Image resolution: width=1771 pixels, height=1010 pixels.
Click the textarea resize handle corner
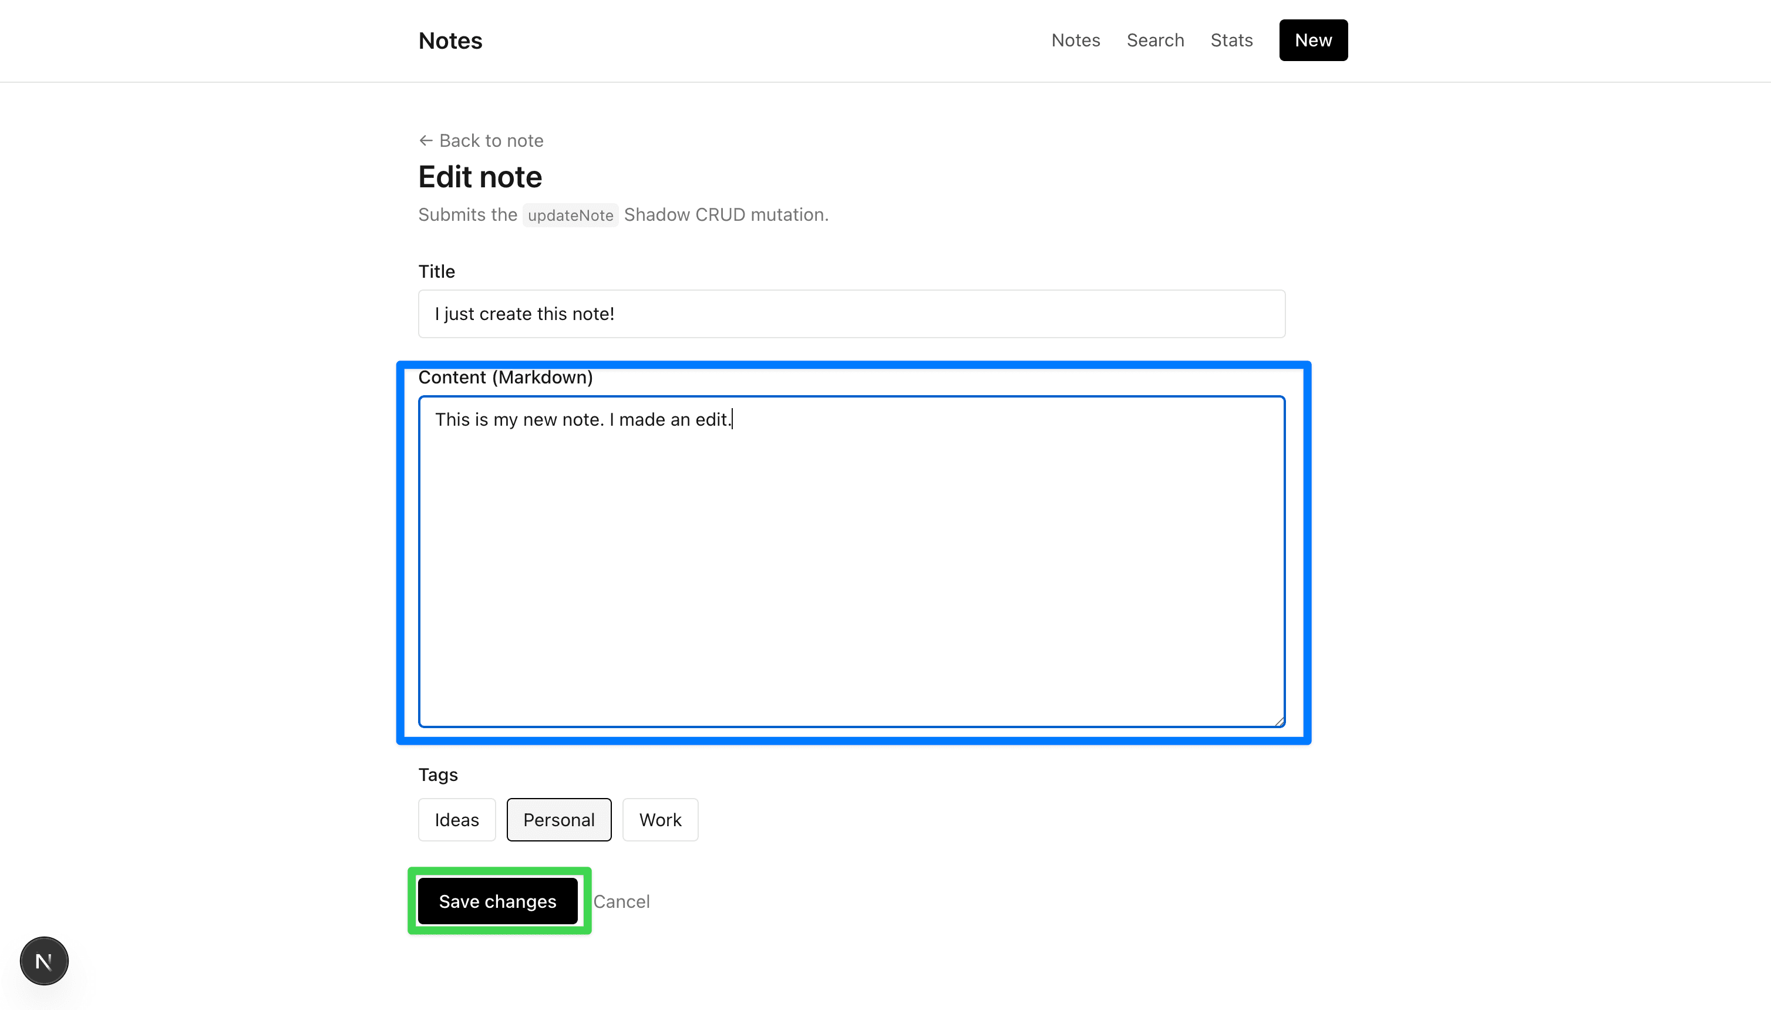coord(1278,722)
